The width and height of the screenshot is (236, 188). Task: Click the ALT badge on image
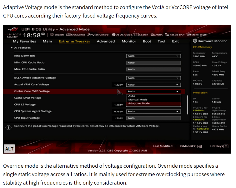pos(9,149)
